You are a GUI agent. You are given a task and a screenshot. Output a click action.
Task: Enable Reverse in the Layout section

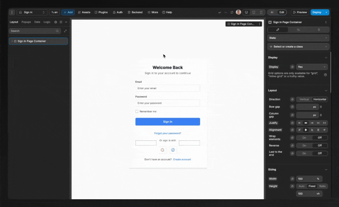tap(304, 145)
